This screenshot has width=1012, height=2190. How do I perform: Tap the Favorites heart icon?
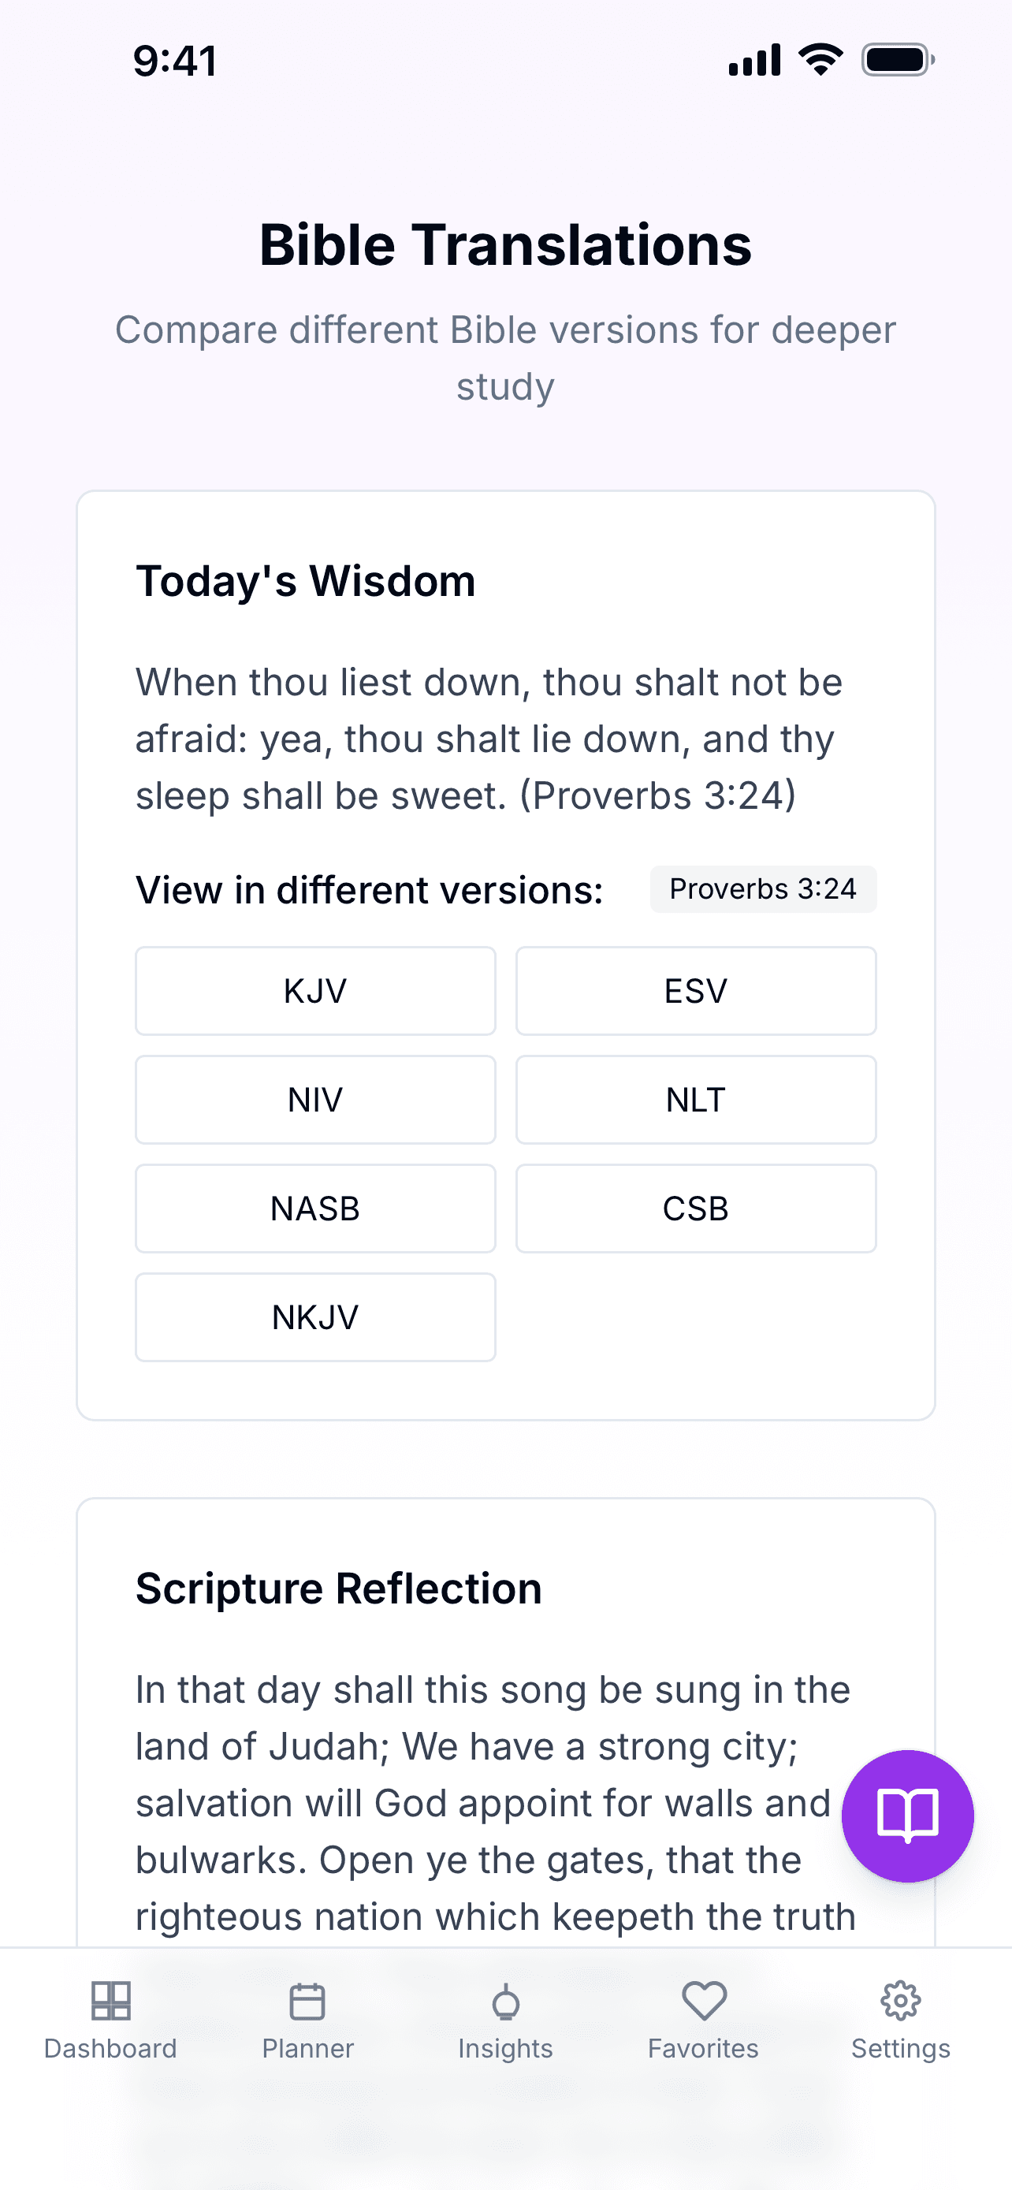pyautogui.click(x=704, y=2001)
